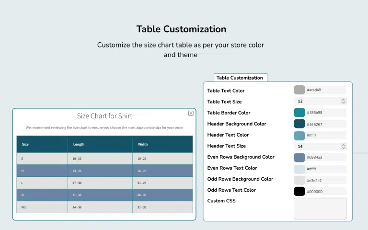368x230 pixels.
Task: Click the black Odd Rows Text Color swatch
Action: tap(299, 191)
